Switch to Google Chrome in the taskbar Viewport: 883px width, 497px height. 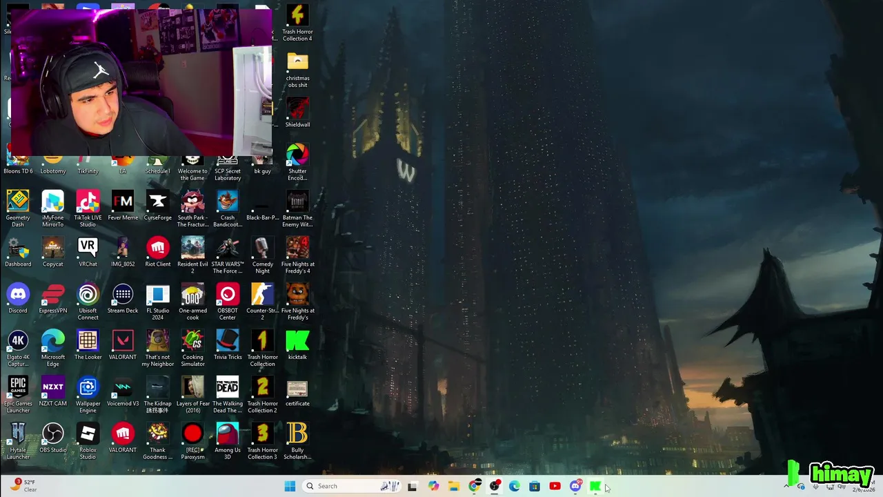(474, 486)
